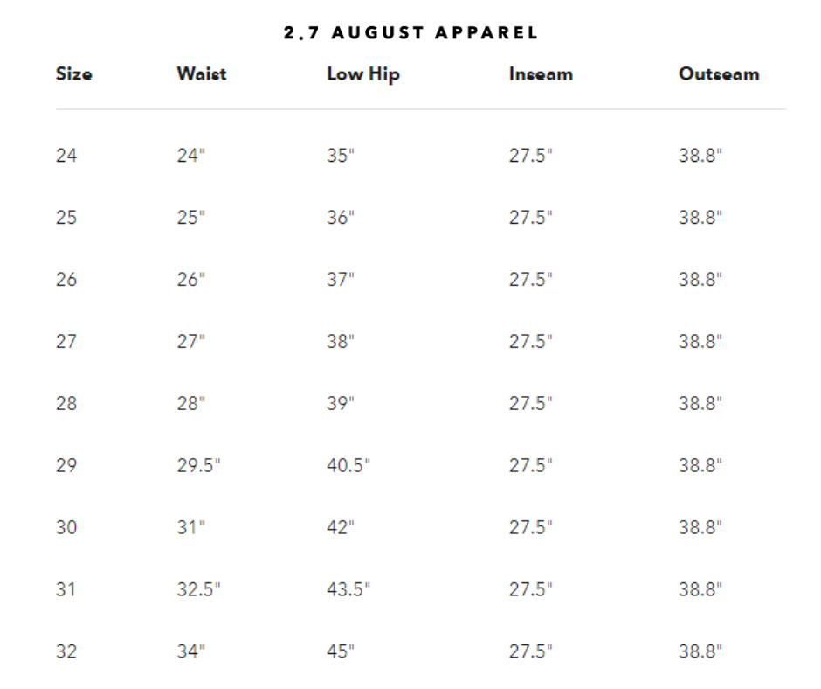Image resolution: width=821 pixels, height=689 pixels.
Task: Click size 32 in the Size column
Action: pyautogui.click(x=66, y=651)
